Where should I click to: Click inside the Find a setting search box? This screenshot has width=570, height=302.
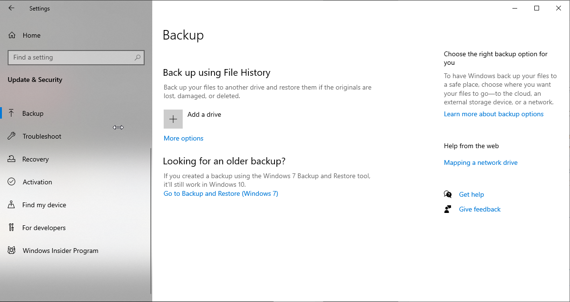point(71,57)
